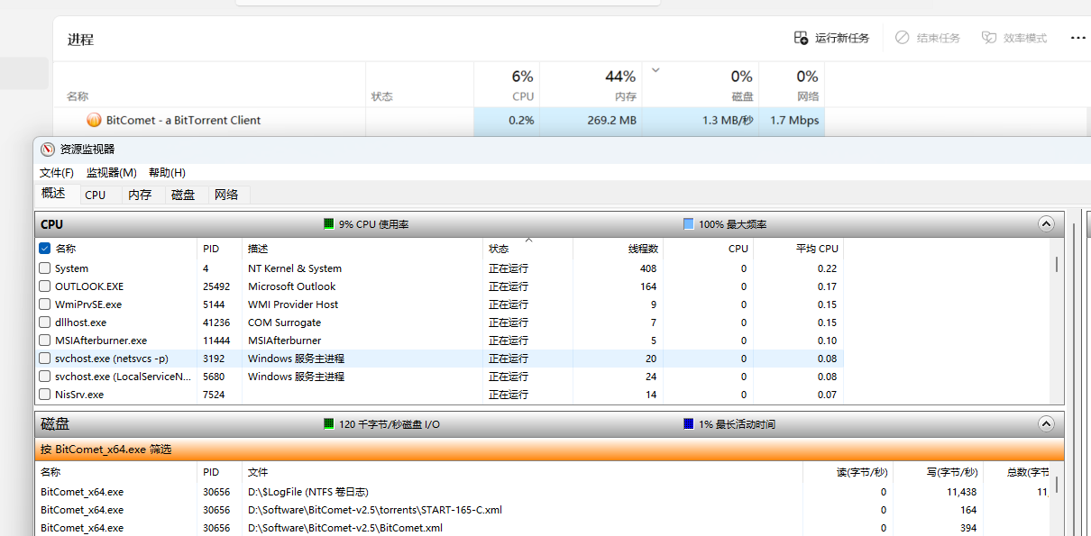This screenshot has height=536, width=1091.
Task: Sort disk list by 文件 column
Action: [523, 471]
